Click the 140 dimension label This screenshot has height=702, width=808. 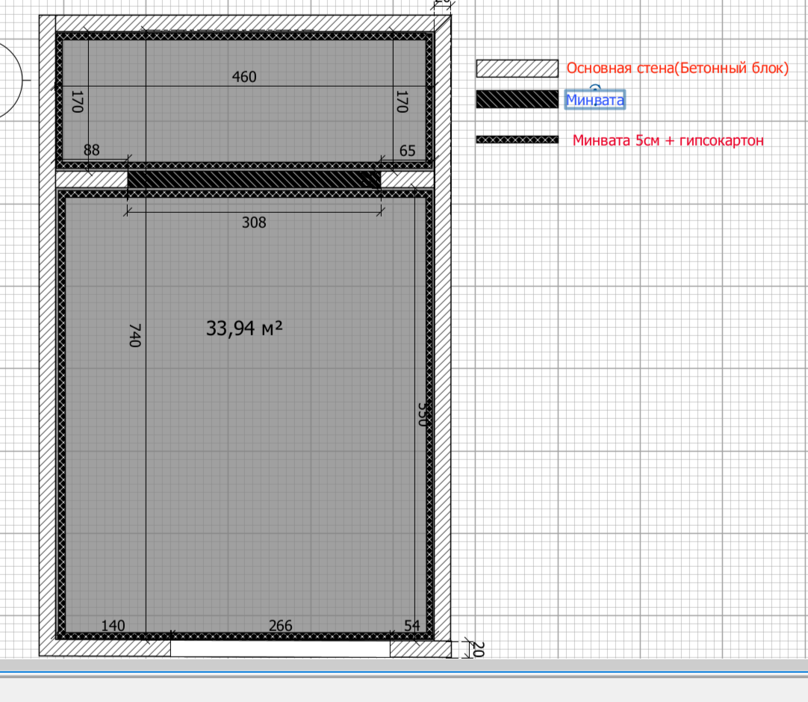coord(114,626)
